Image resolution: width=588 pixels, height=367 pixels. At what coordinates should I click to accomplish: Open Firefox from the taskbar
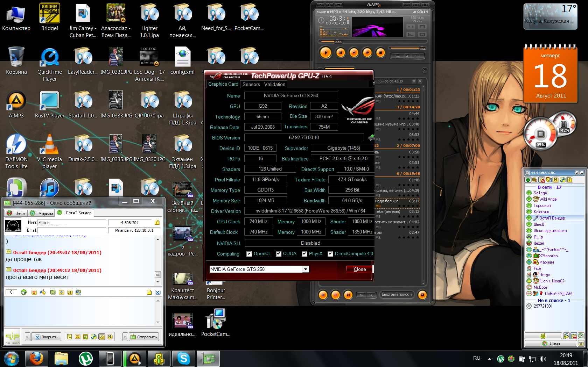click(x=36, y=359)
